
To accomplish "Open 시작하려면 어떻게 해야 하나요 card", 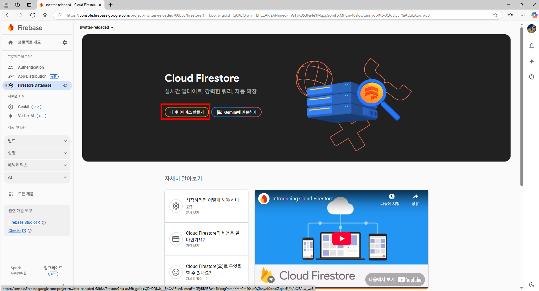I will point(206,206).
